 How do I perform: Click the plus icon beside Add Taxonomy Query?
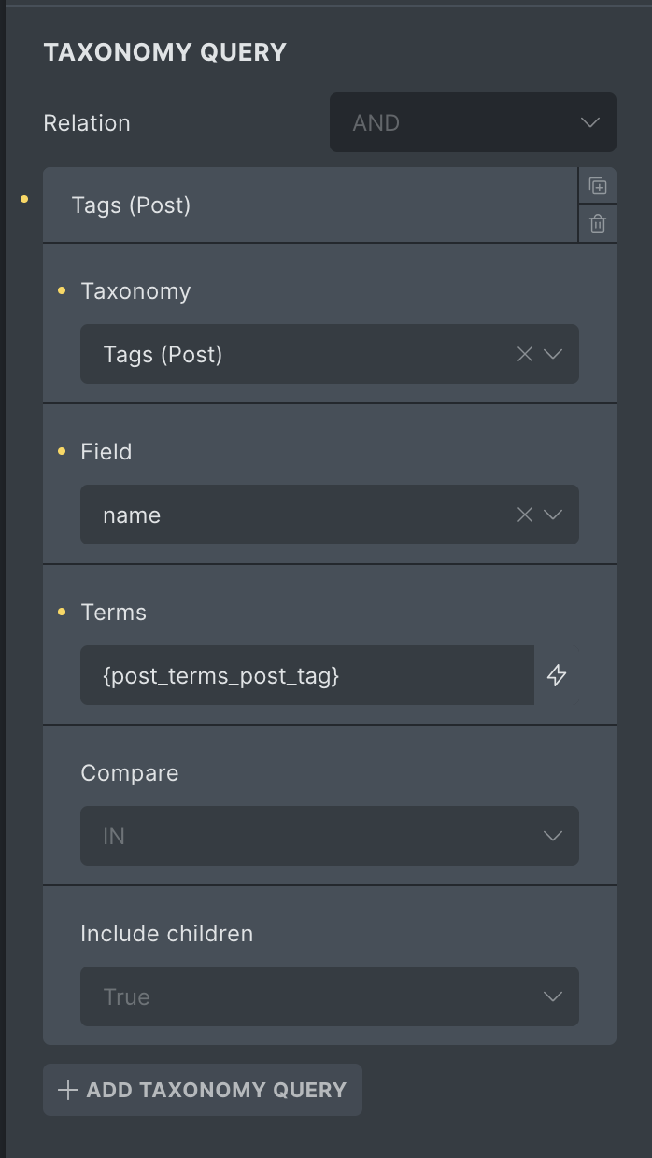67,1090
